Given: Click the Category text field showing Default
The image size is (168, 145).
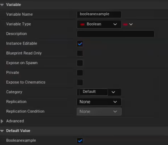Looking at the screenshot, I should pos(94,92).
